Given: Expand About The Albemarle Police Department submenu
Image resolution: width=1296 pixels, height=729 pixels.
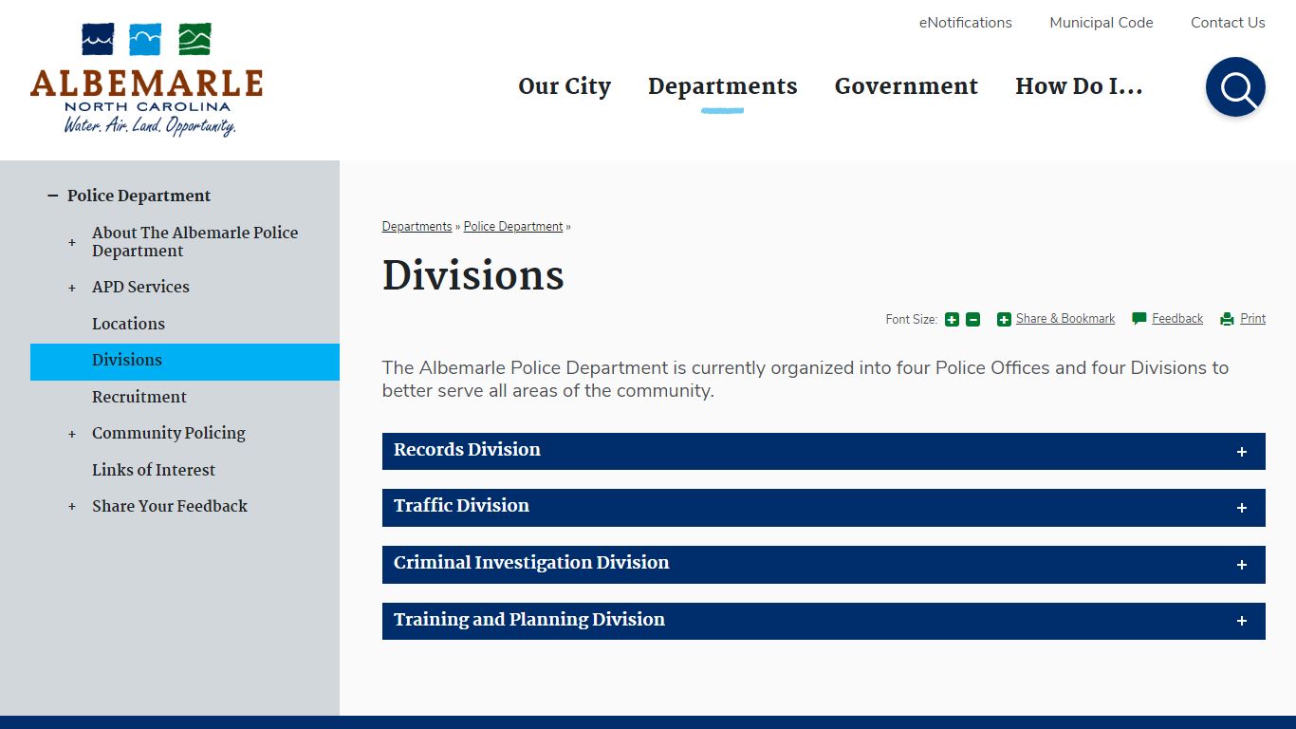Looking at the screenshot, I should pos(72,242).
